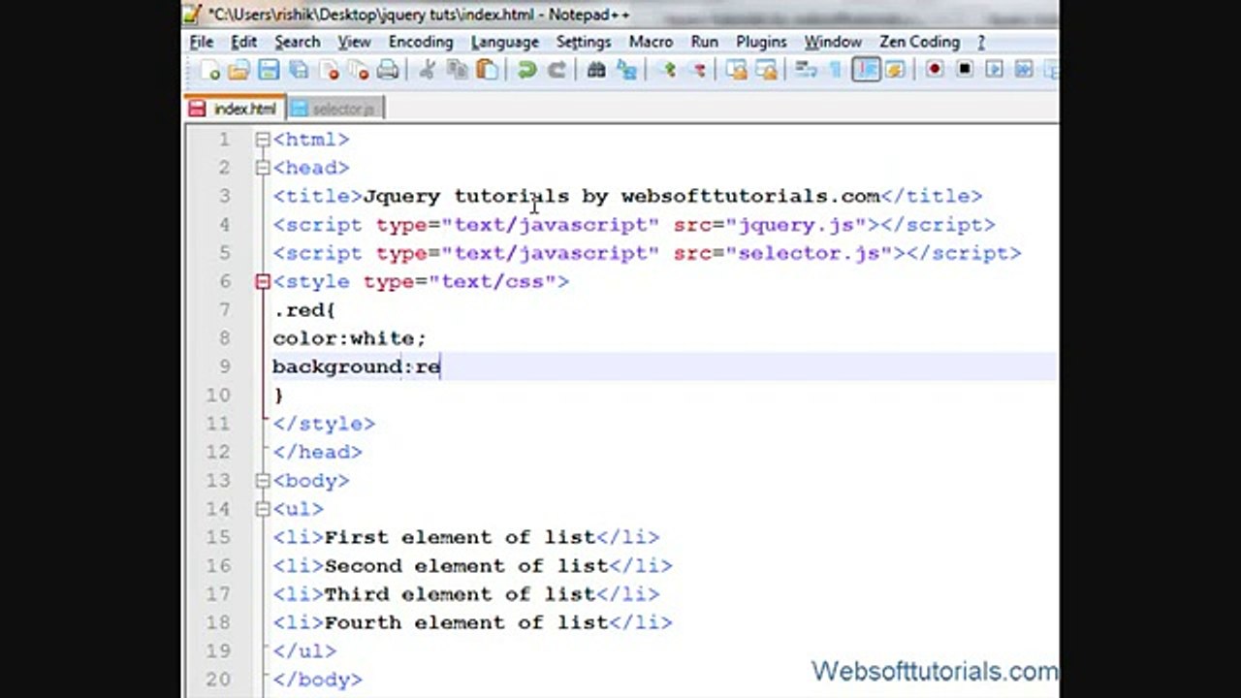1241x698 pixels.
Task: Create a new file with the New icon
Action: click(x=209, y=70)
